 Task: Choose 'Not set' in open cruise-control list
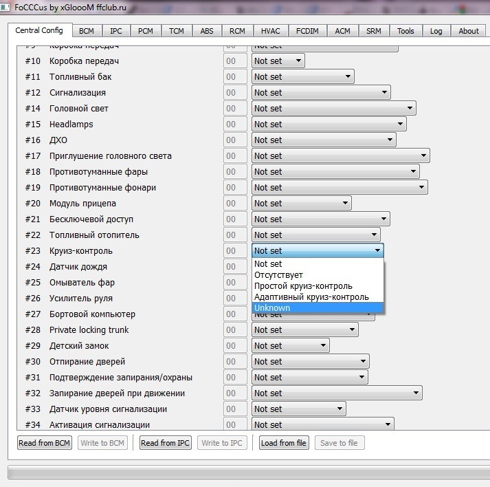coord(318,264)
